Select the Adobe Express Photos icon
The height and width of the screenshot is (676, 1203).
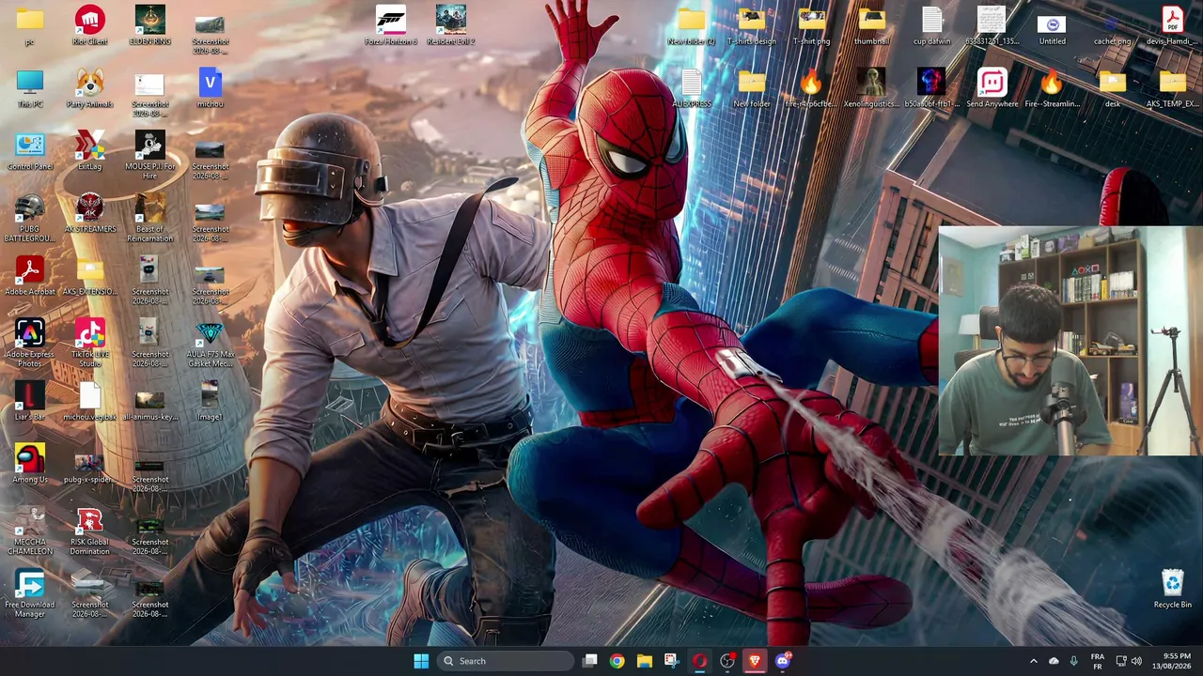(29, 344)
